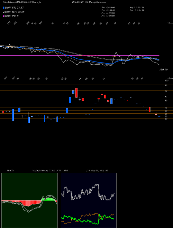Select the 'DOW ST: 71.37' legend label
The image size is (173, 228).
pyautogui.click(x=14, y=8)
